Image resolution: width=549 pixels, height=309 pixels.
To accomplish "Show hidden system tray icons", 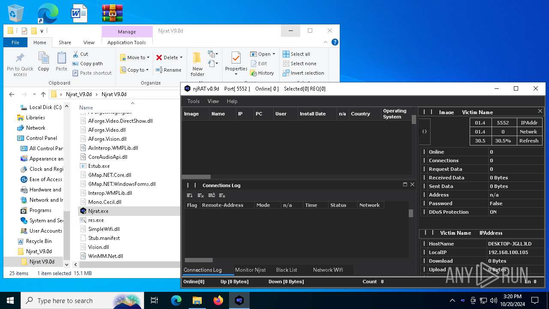I will [452, 300].
